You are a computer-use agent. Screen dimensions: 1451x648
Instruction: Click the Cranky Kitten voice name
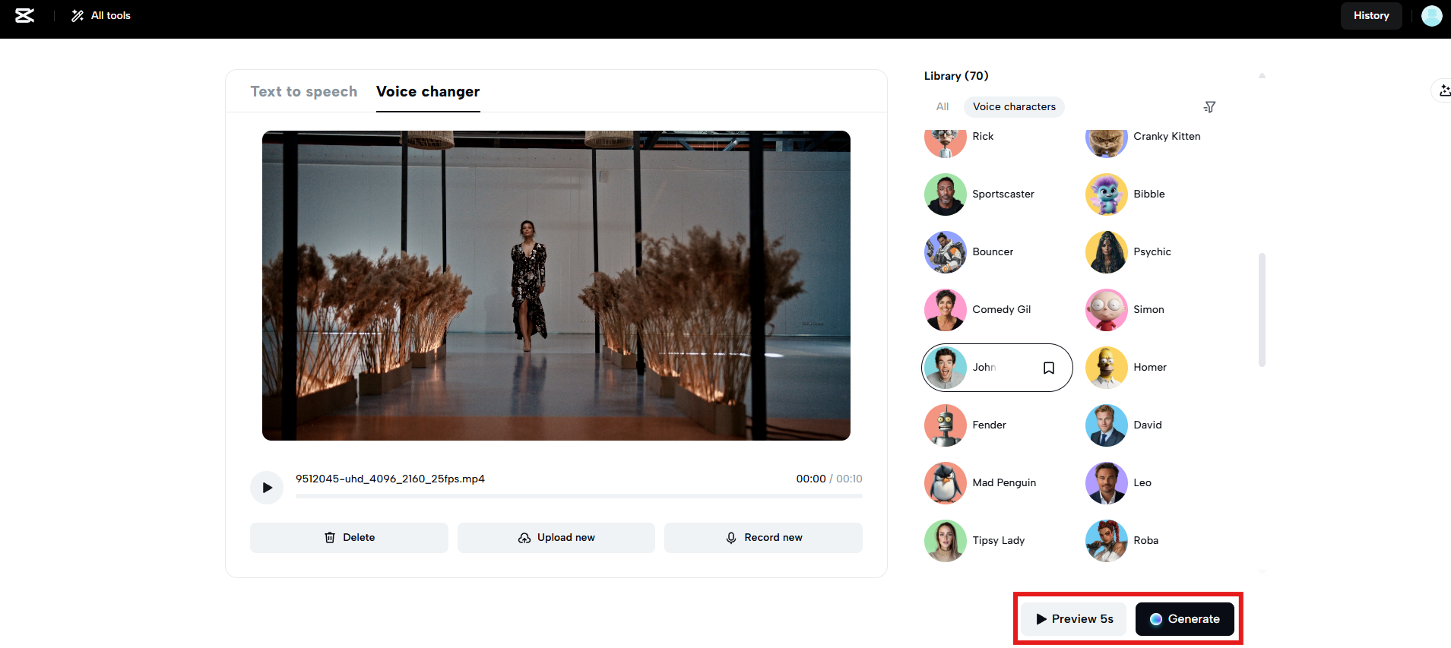pyautogui.click(x=1167, y=137)
